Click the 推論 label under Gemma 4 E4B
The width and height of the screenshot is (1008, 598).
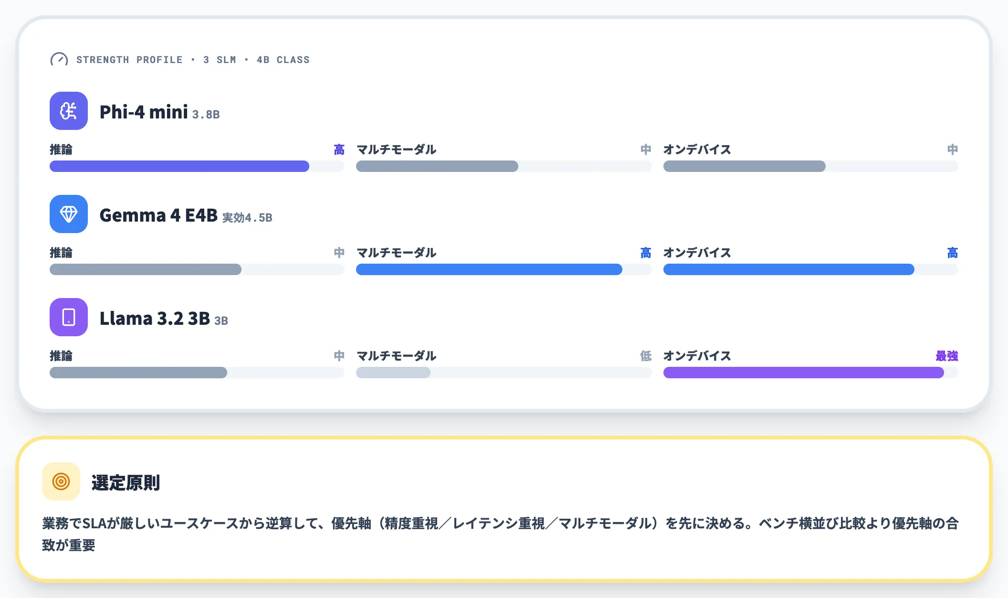61,253
